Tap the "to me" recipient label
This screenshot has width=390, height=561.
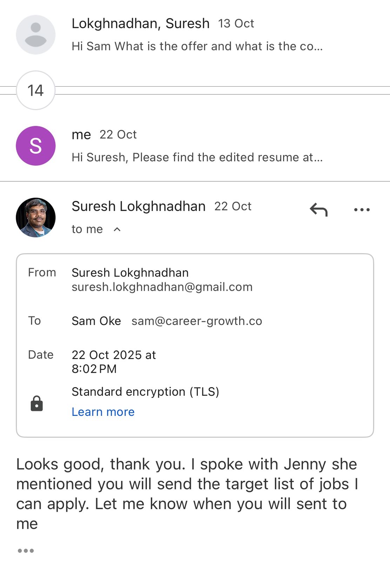click(87, 229)
